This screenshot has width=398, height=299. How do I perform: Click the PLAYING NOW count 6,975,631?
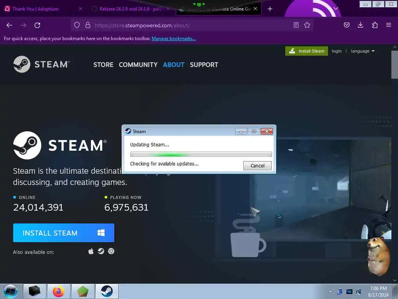(126, 208)
